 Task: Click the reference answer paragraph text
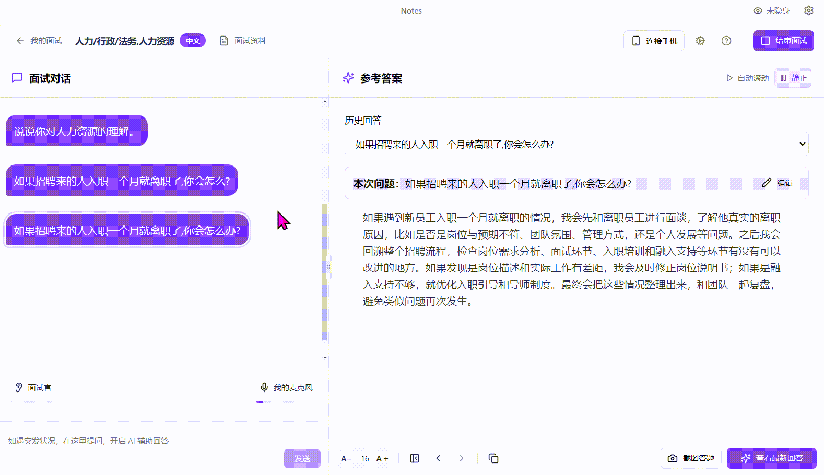coord(572,259)
